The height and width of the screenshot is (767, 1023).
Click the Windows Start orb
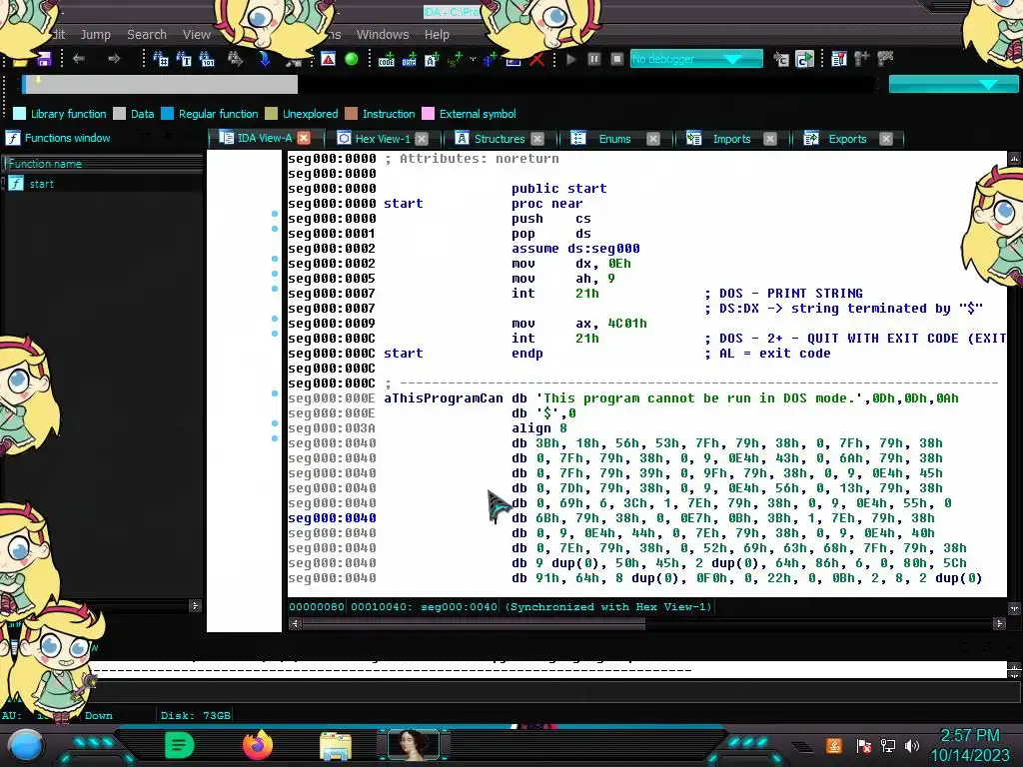[26, 746]
